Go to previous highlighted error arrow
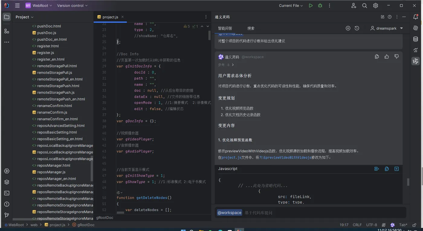This screenshot has width=423, height=231. (202, 26)
